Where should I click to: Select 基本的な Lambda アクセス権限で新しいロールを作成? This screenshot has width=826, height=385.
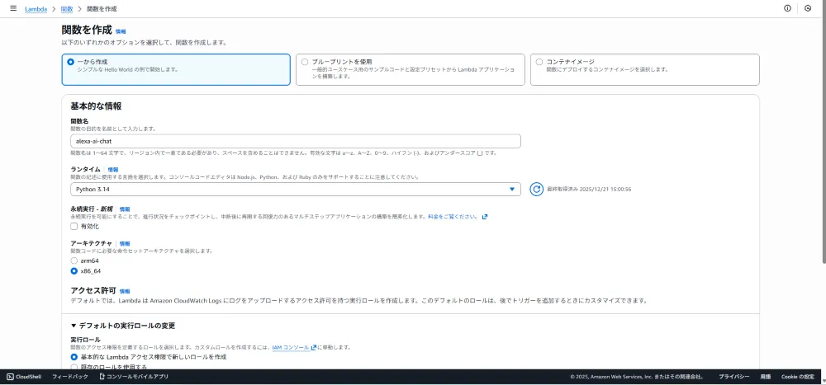(x=74, y=357)
